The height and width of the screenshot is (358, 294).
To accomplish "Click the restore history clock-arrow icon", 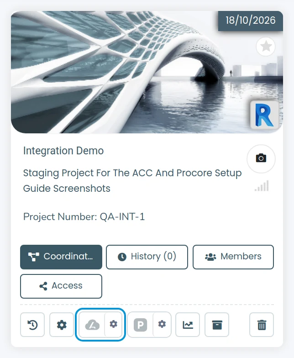I will click(32, 325).
